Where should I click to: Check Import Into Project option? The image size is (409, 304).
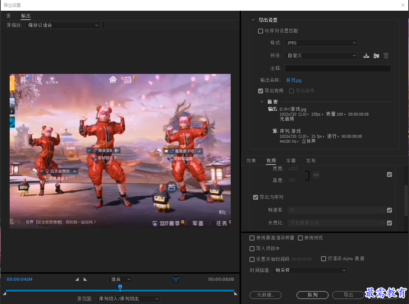point(252,249)
